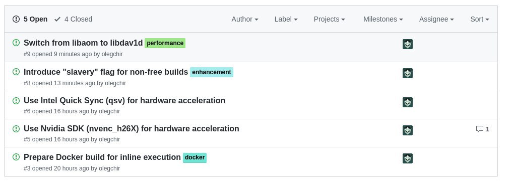Click assignee avatar on Docker build issue
This screenshot has width=514, height=187.
pos(408,158)
